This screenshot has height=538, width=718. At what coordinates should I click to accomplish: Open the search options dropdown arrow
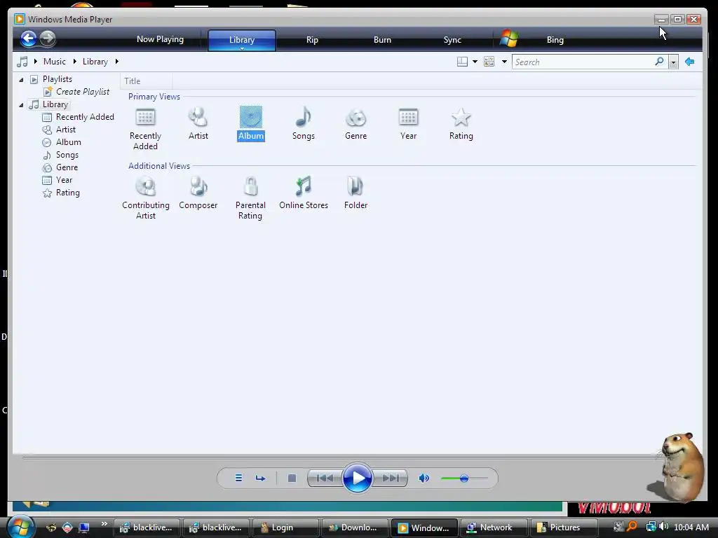point(673,62)
